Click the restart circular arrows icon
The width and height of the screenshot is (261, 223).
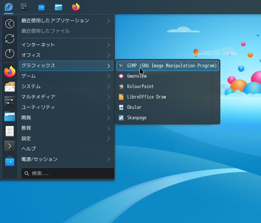coord(10,39)
